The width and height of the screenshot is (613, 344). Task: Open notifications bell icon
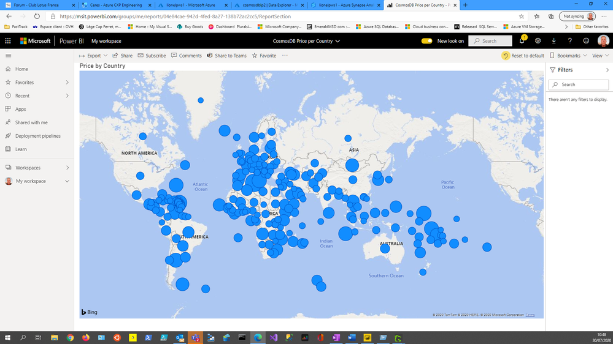tap(522, 40)
